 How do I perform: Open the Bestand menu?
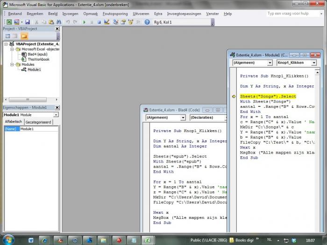click(x=15, y=14)
